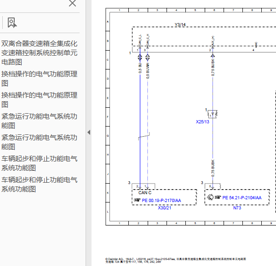This screenshot has height=266, width=276.
Task: Click the find current bookmark icon
Action: (12, 23)
